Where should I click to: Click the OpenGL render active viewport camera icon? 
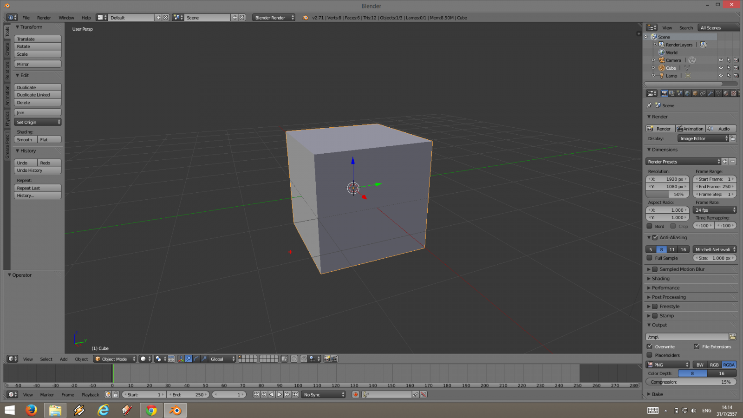[x=327, y=359]
